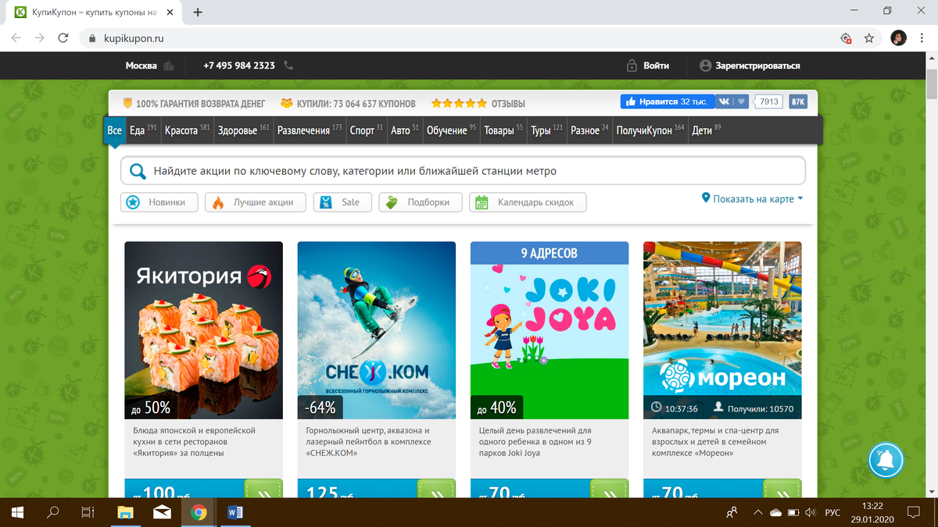Open the Красота category tab
This screenshot has height=527, width=938.
coord(187,130)
